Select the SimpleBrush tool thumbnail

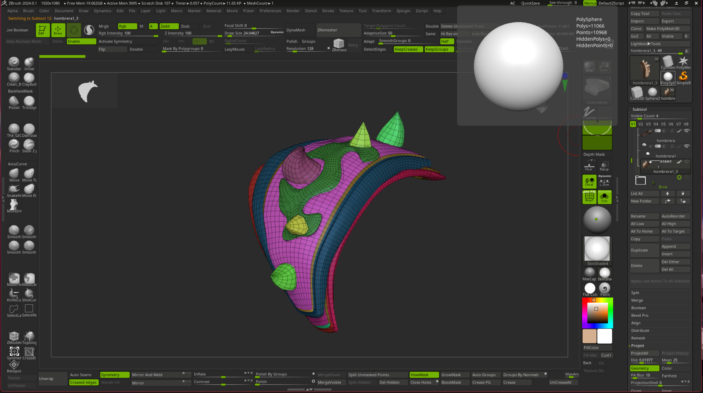click(x=683, y=77)
